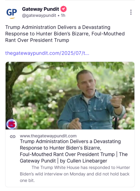Image resolution: width=140 pixels, height=191 pixels.
Task: Click the red verified badge
Action: [x=63, y=9]
